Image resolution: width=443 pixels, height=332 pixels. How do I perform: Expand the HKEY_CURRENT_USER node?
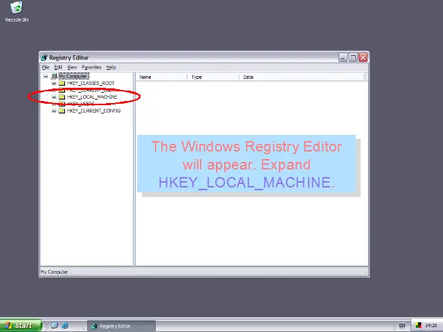54,90
